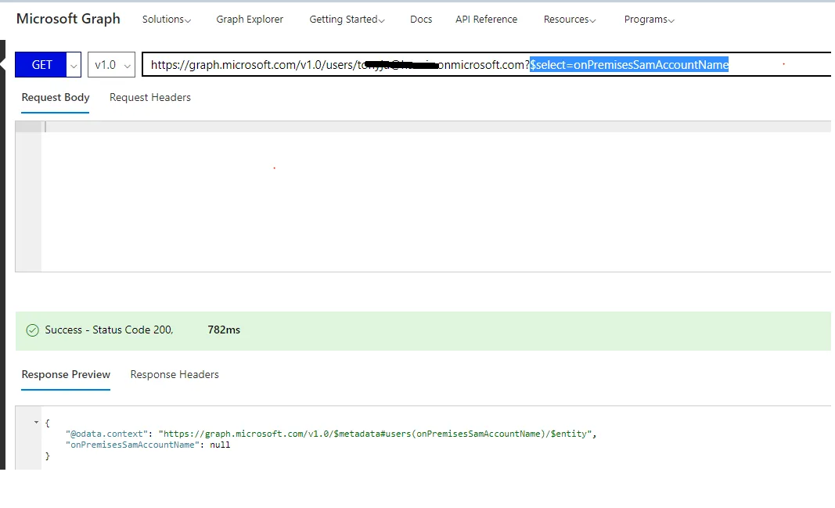This screenshot has height=508, width=835.
Task: Click the onPremisesSamAccountName key in response
Action: [x=132, y=445]
